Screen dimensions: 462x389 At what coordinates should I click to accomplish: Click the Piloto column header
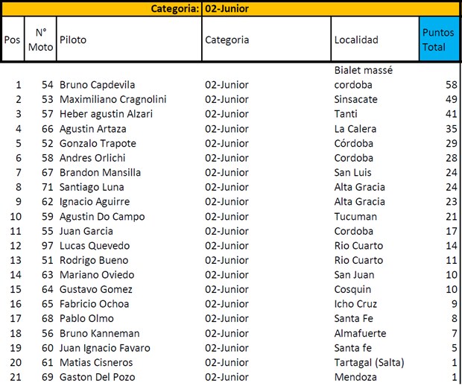point(73,39)
